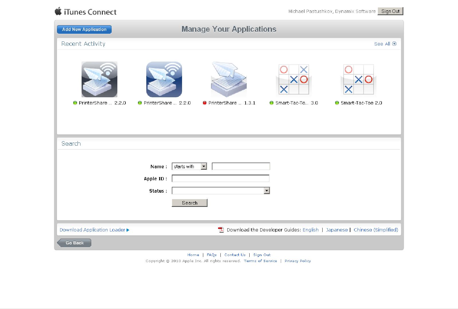Click Download Application Loader link
458x309 pixels.
pos(94,230)
